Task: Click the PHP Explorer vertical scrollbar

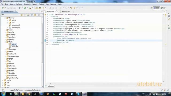Action: (42, 43)
